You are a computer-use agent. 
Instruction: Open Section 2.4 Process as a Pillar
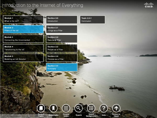coord(61,58)
